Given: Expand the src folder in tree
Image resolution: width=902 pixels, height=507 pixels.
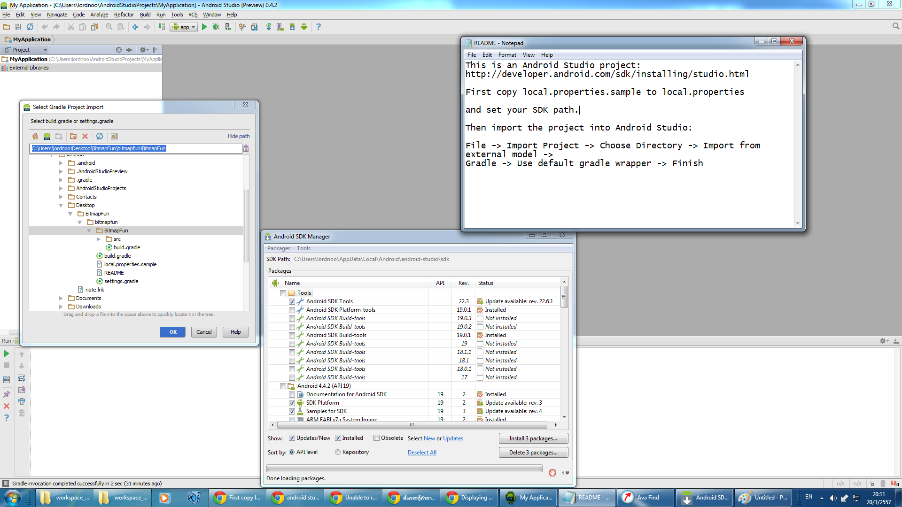Looking at the screenshot, I should [x=99, y=239].
